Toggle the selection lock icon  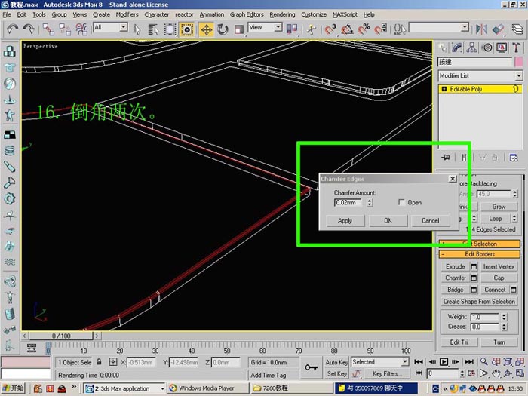coord(99,362)
